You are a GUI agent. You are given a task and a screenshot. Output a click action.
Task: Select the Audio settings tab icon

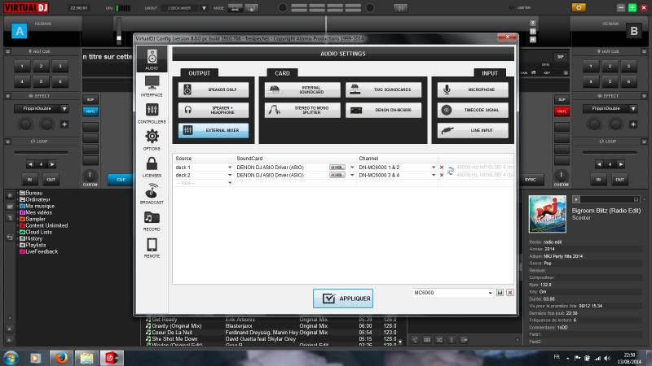click(x=151, y=58)
